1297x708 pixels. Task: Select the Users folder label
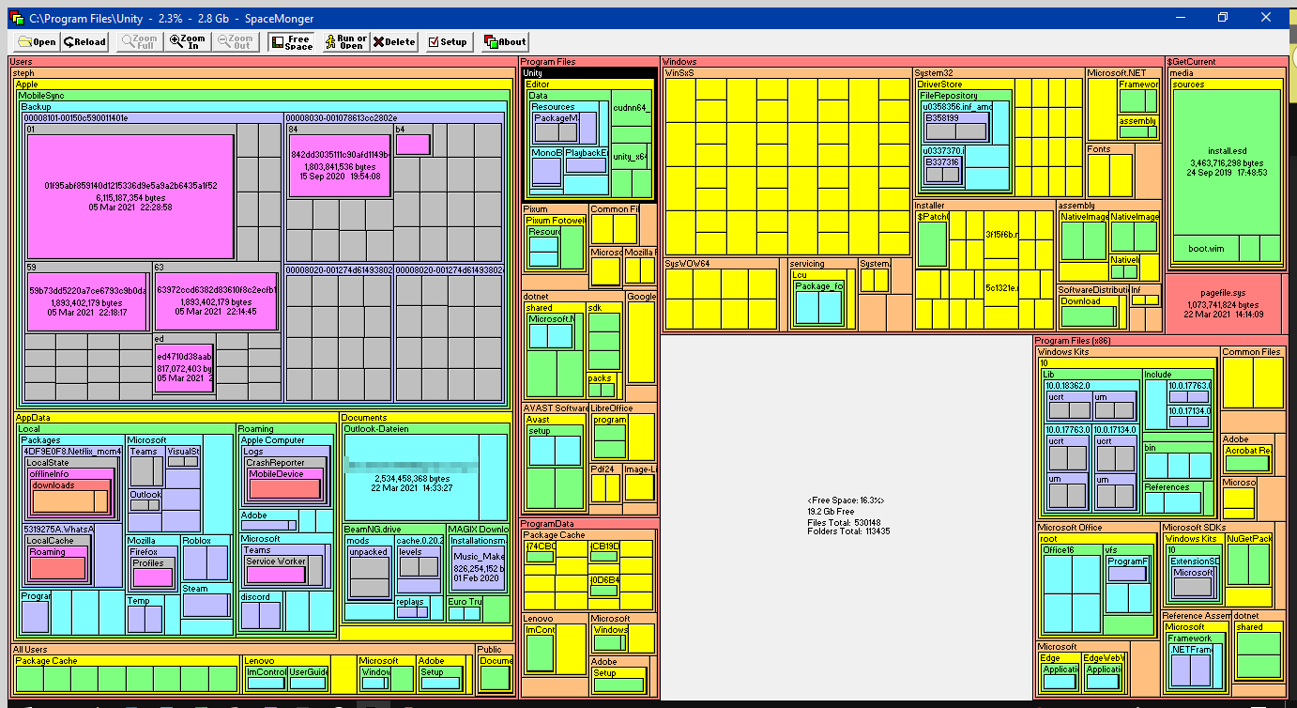click(x=23, y=62)
